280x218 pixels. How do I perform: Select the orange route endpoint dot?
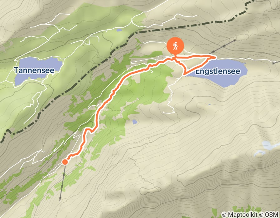[65, 162]
